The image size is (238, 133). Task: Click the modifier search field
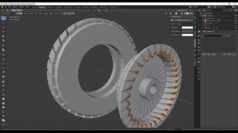(x=212, y=36)
